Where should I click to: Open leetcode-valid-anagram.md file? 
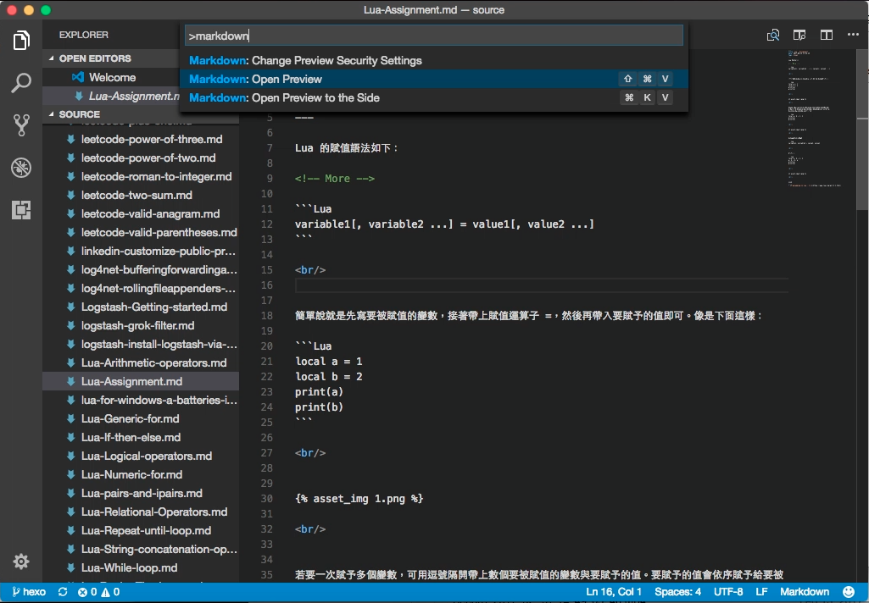click(141, 213)
